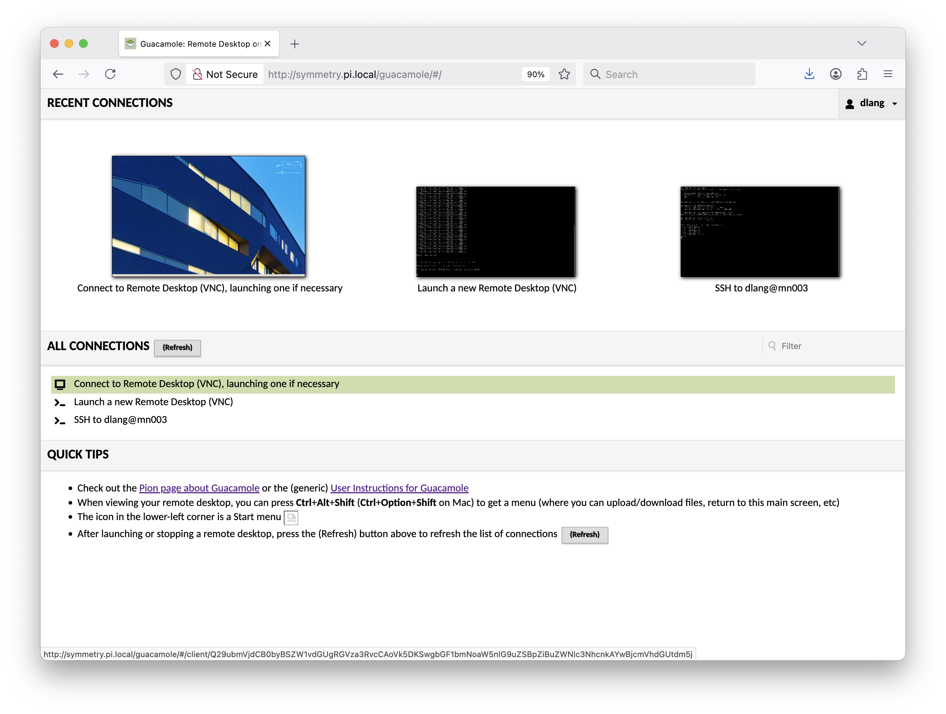
Task: Open the Firefox hamburger menu
Action: tap(888, 74)
